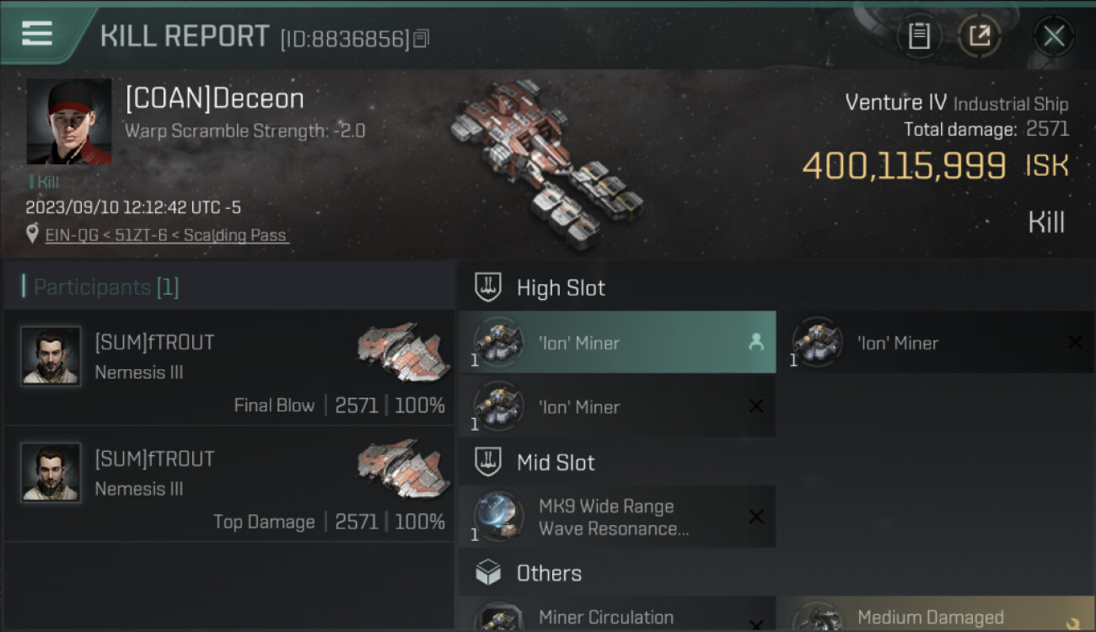View fTROUT Top Damage portrait
This screenshot has width=1096, height=632.
(x=51, y=473)
